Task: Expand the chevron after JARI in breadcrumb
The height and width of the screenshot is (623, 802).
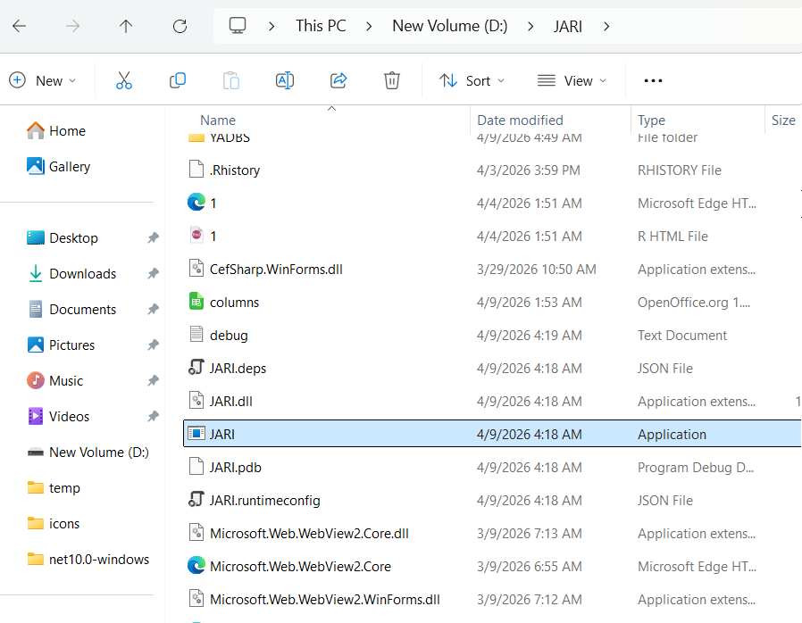Action: tap(607, 26)
